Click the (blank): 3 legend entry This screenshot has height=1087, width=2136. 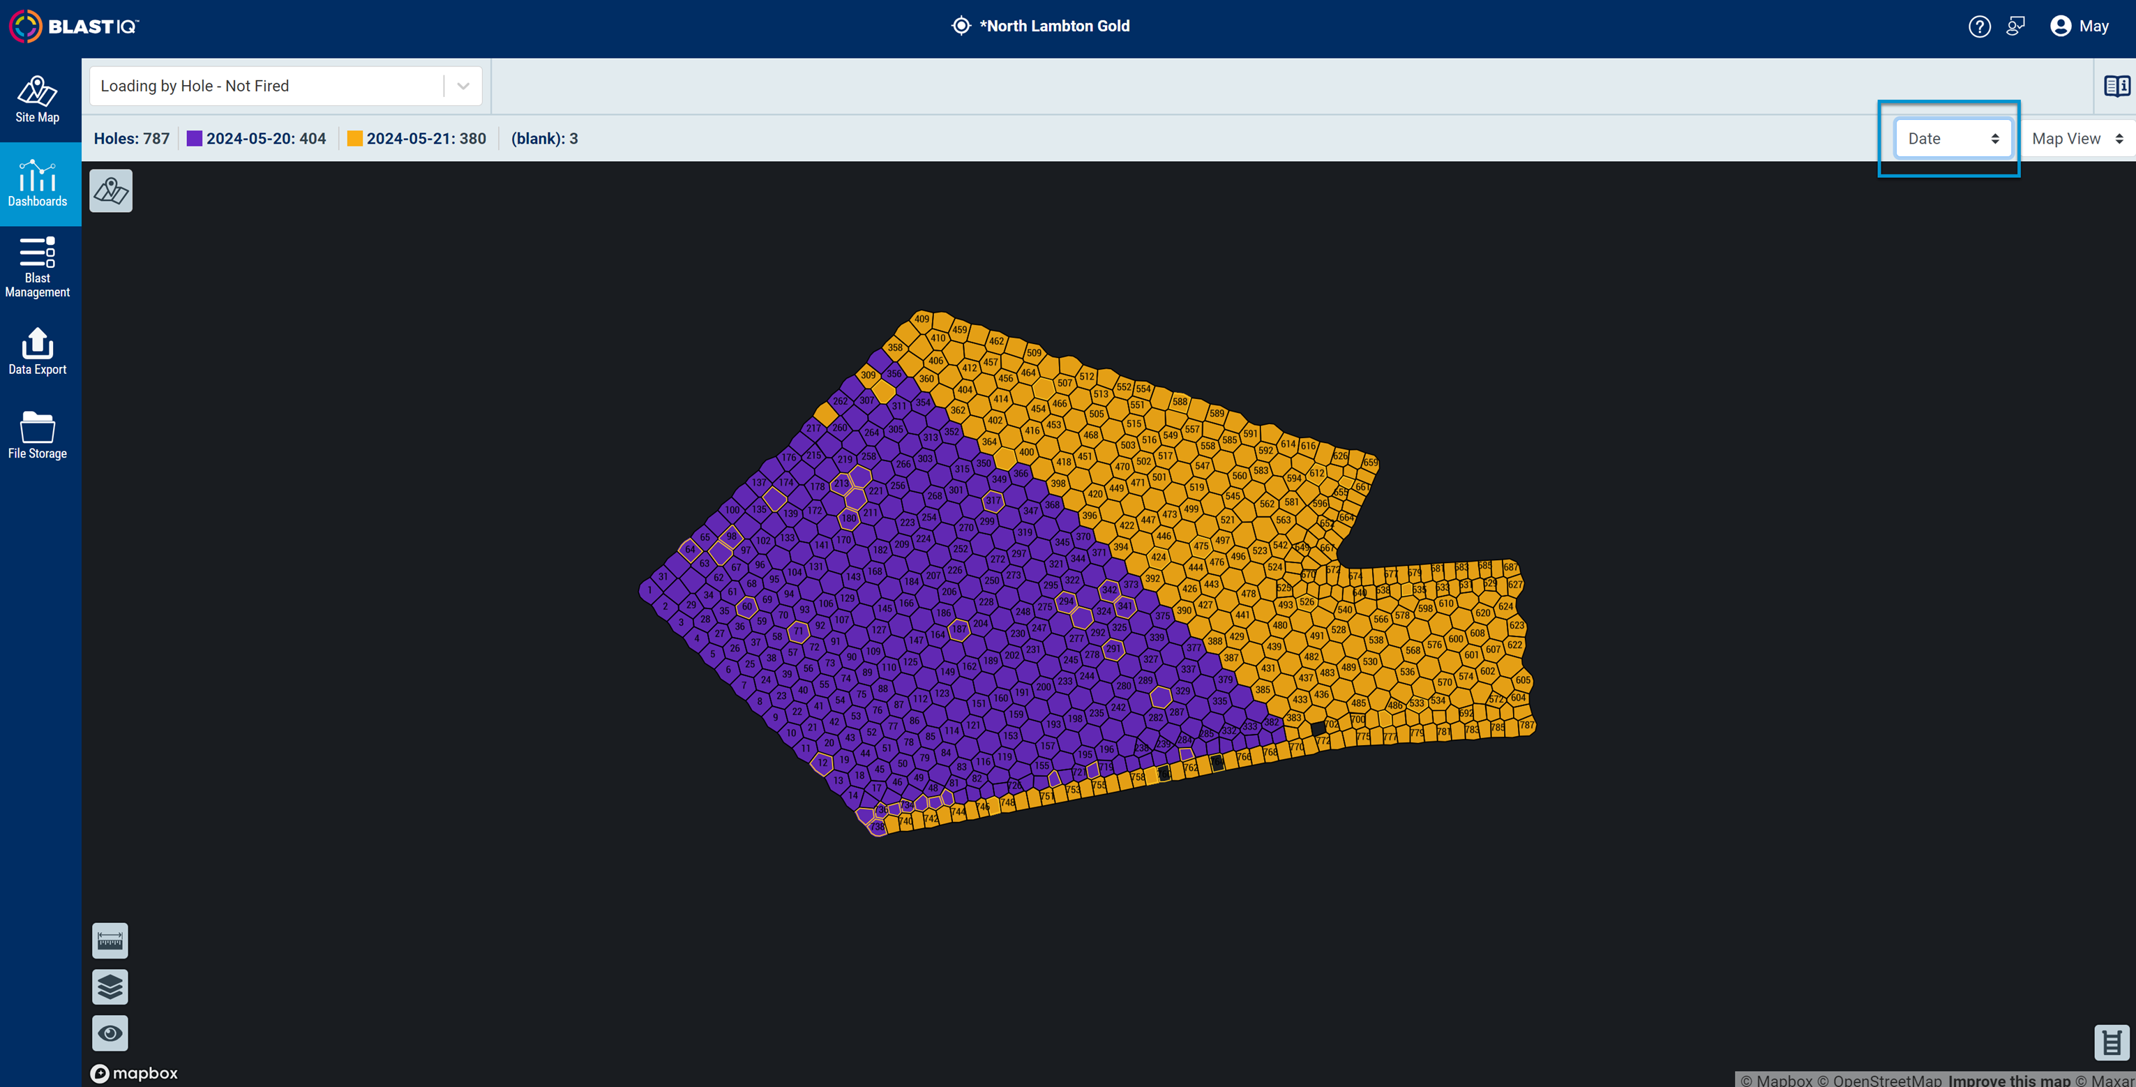[x=545, y=138]
